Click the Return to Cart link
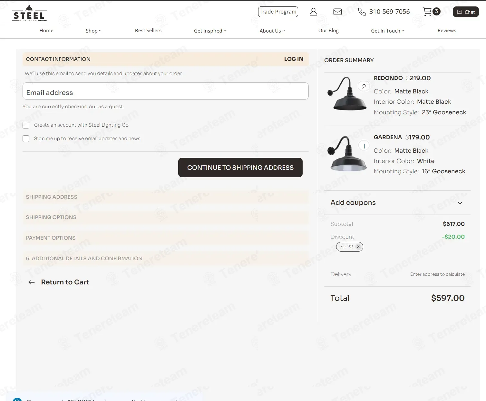The image size is (486, 401). click(x=65, y=282)
